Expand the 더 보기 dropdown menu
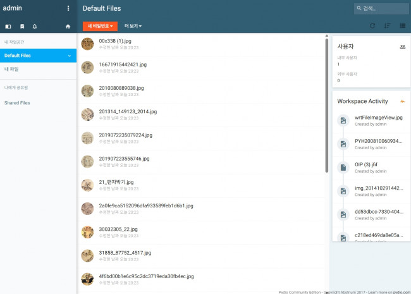Viewport: 411px width, 294px height. pyautogui.click(x=133, y=26)
